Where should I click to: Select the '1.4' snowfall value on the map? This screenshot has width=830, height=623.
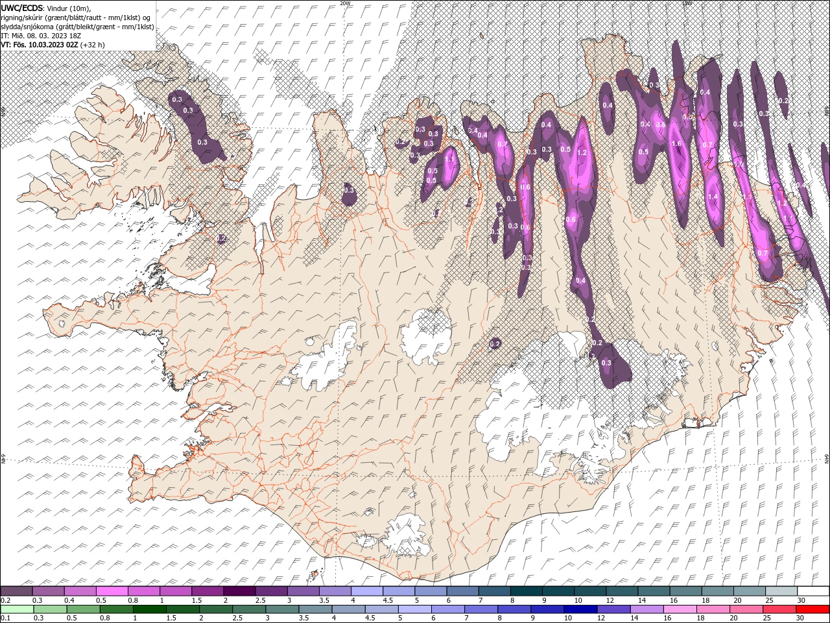(713, 197)
